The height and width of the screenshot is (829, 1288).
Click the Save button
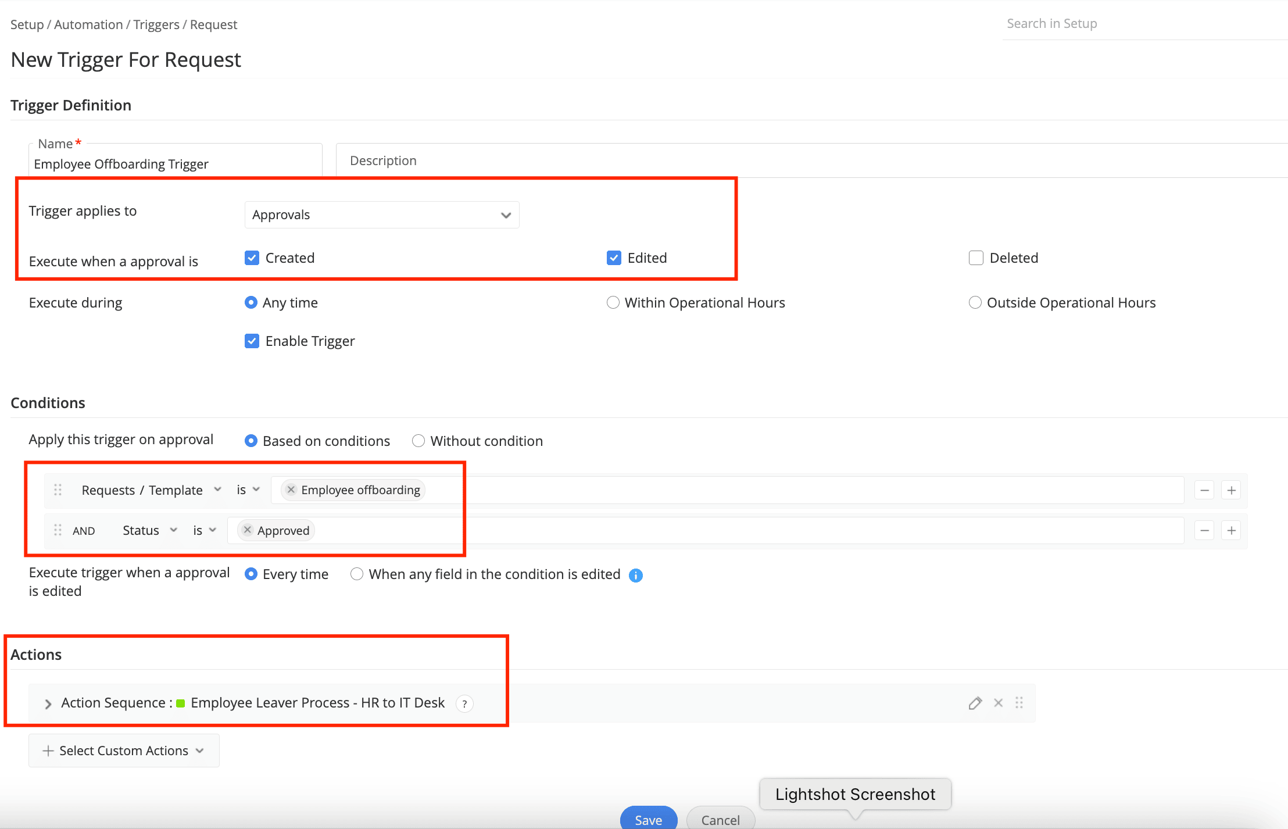click(x=648, y=819)
